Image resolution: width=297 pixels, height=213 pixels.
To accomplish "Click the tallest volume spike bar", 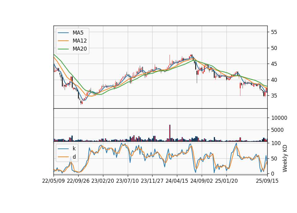I will click(170, 133).
